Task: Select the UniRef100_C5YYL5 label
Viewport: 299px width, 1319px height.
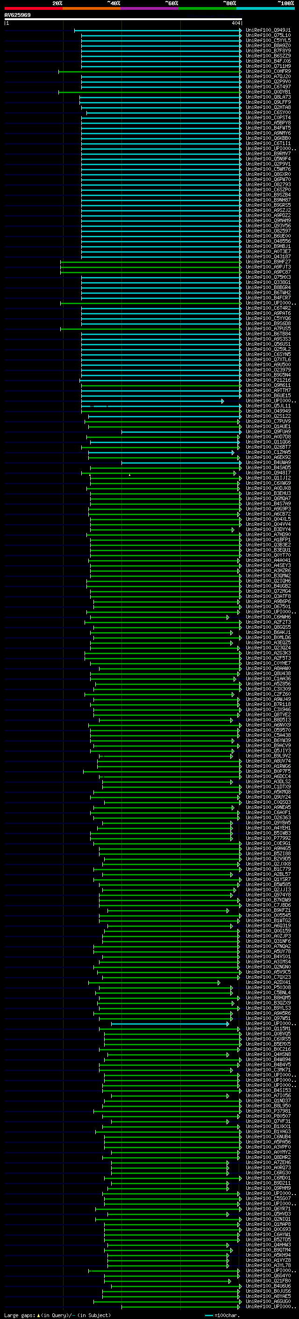Action: (x=268, y=40)
